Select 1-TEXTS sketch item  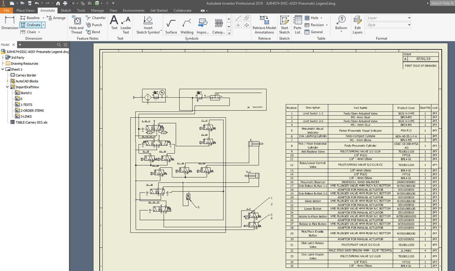tap(24, 105)
